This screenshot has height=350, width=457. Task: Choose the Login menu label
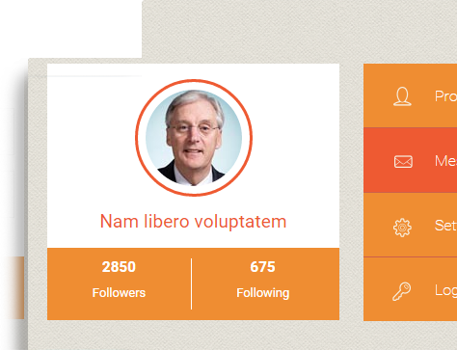pyautogui.click(x=445, y=291)
